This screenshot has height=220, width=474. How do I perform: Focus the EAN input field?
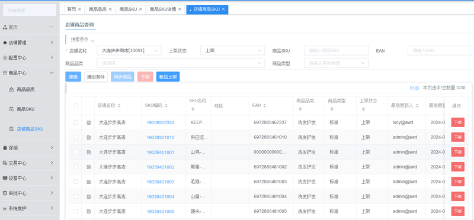(x=440, y=50)
